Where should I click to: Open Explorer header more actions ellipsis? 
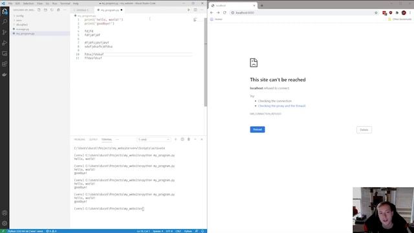(x=65, y=10)
